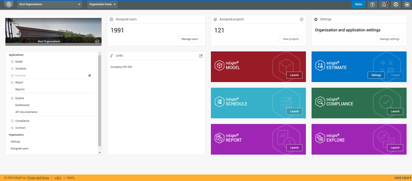
Task: Select Compliance in Applications list
Action: click(22, 121)
